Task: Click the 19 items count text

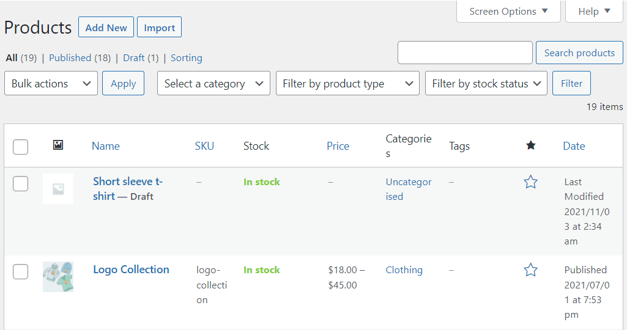Action: tap(604, 107)
